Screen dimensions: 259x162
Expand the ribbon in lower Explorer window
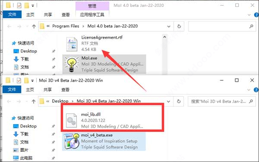[249, 90]
